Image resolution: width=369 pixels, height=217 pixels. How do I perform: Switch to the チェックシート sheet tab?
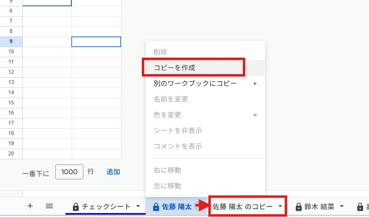[x=105, y=207]
